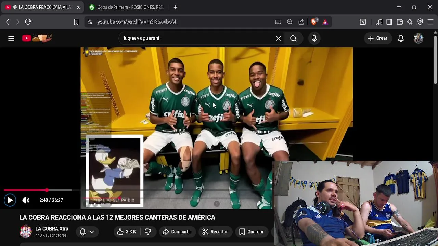Open YouTube guide hamburger menu

coord(11,38)
